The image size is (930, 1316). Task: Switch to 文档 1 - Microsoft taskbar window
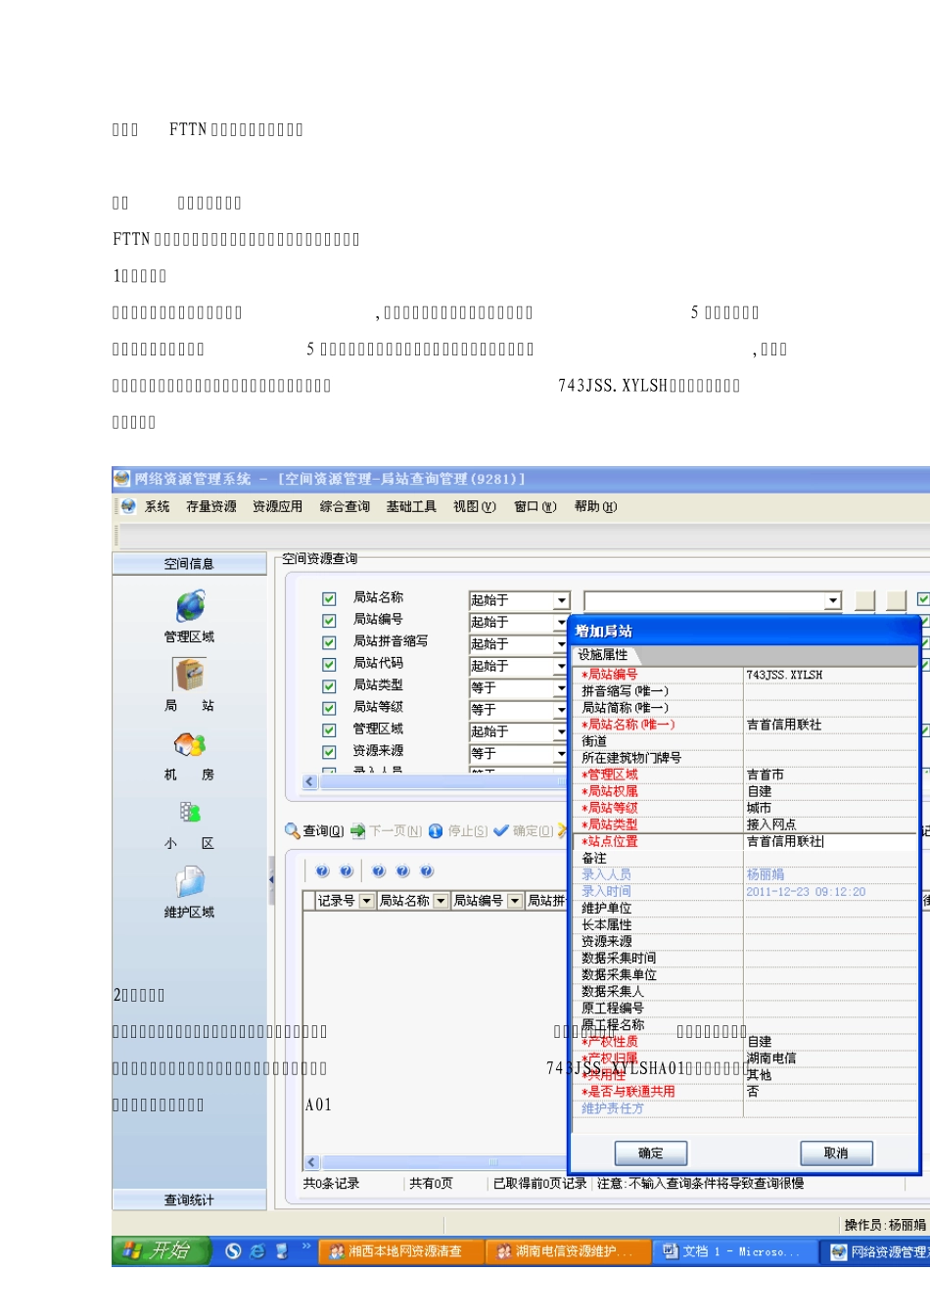click(734, 1251)
